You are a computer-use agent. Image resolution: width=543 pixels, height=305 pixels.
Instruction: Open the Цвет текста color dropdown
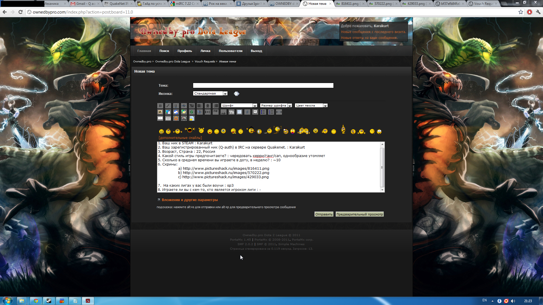point(311,106)
